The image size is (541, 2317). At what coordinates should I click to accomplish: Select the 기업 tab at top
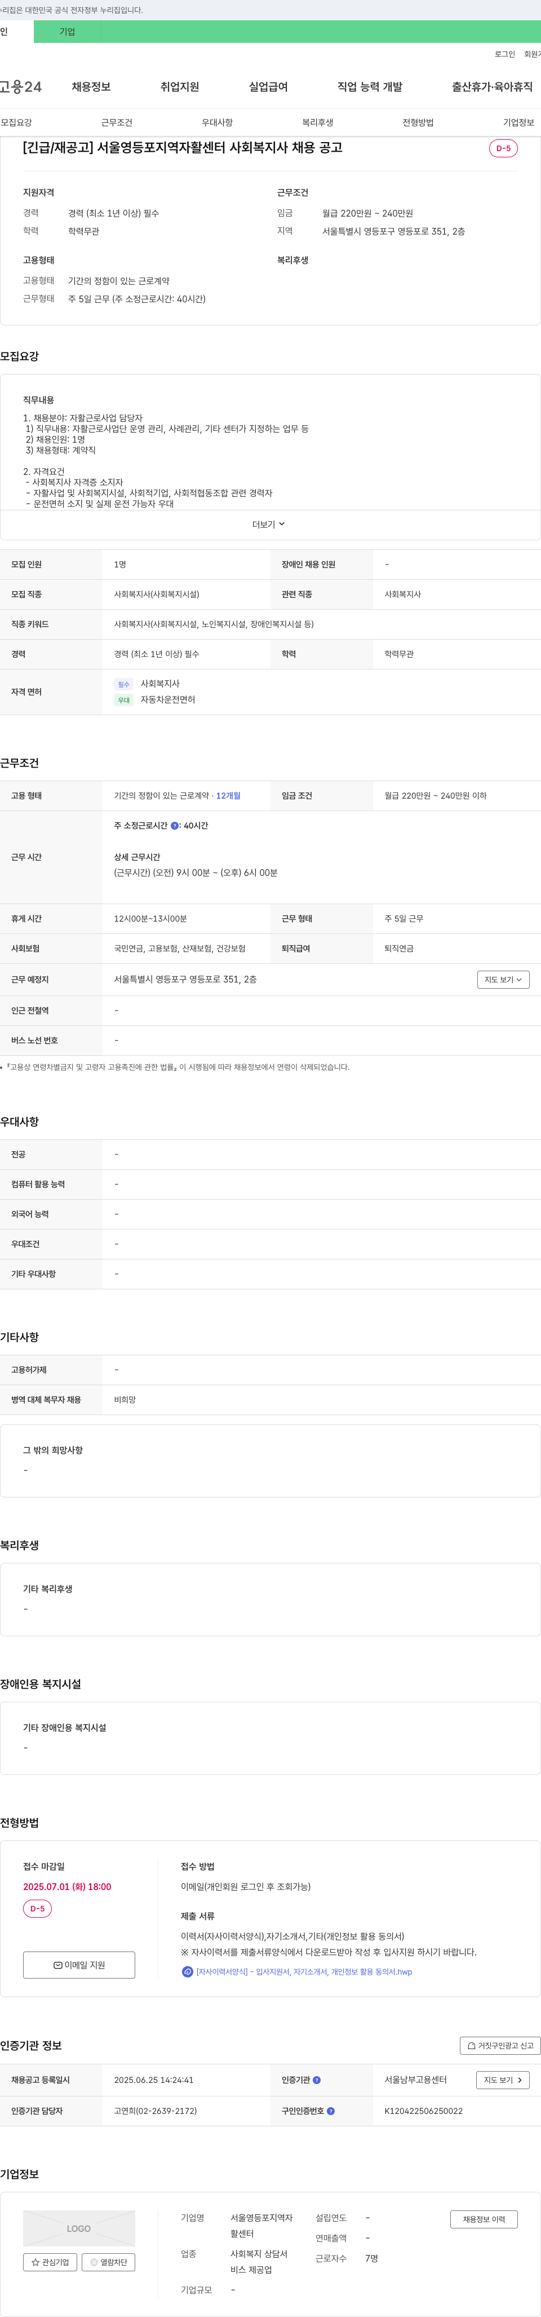(68, 32)
